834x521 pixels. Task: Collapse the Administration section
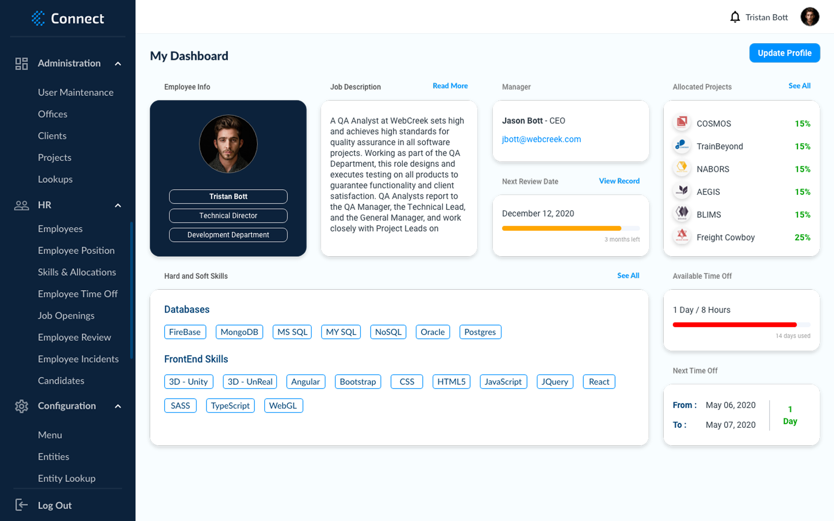click(118, 63)
